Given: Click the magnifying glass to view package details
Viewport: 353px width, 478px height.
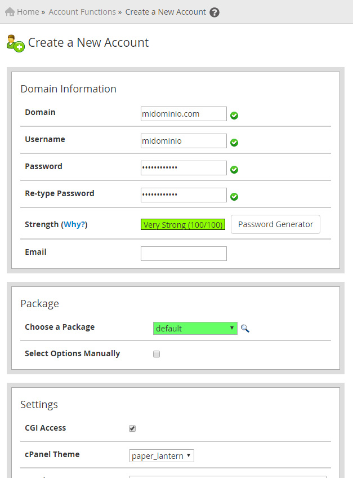Looking at the screenshot, I should coord(245,327).
